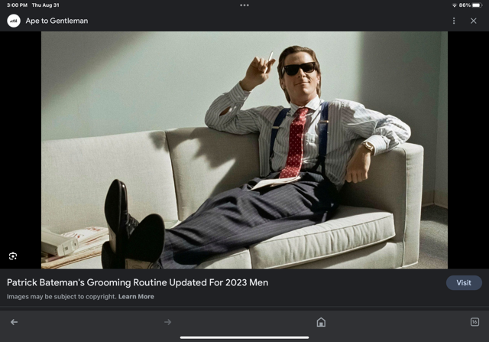This screenshot has height=342, width=489.
Task: Tap the Ape to Gentleman site logo
Action: tap(14, 21)
